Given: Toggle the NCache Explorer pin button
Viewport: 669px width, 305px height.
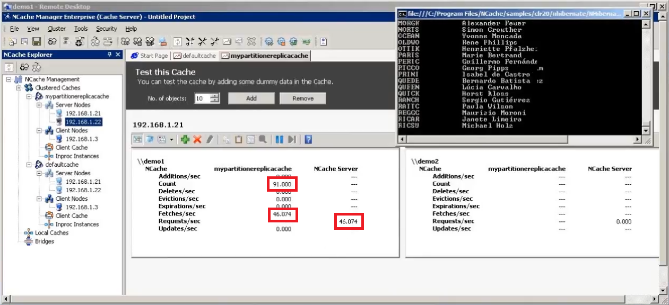Looking at the screenshot, I should pyautogui.click(x=110, y=55).
